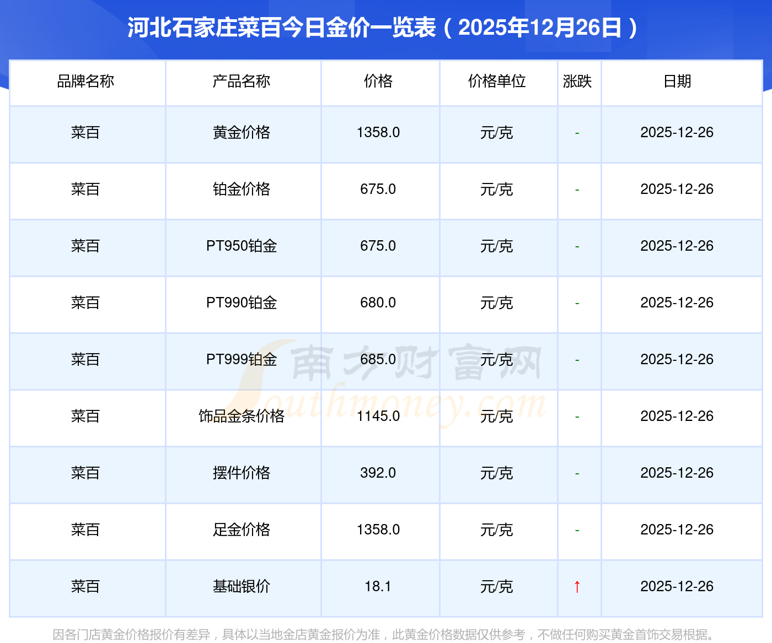Click 元/克 unit in 基础银价 row
The image size is (772, 643).
(x=497, y=587)
